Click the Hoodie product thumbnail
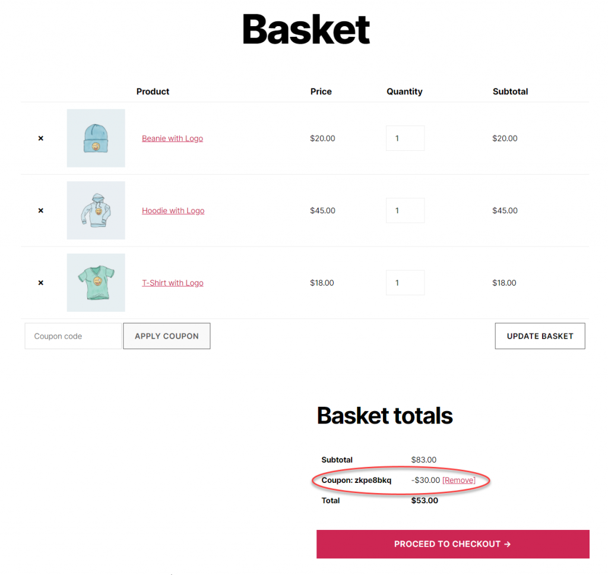Screen dimensions: 608x575 point(96,210)
